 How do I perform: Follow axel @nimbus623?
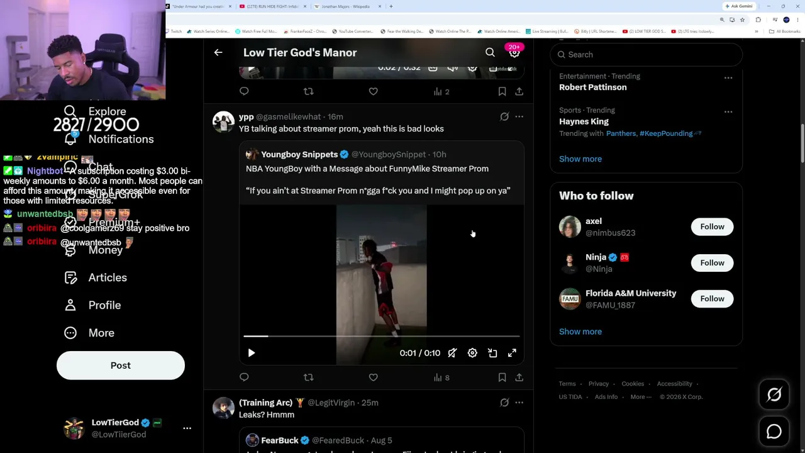click(712, 226)
